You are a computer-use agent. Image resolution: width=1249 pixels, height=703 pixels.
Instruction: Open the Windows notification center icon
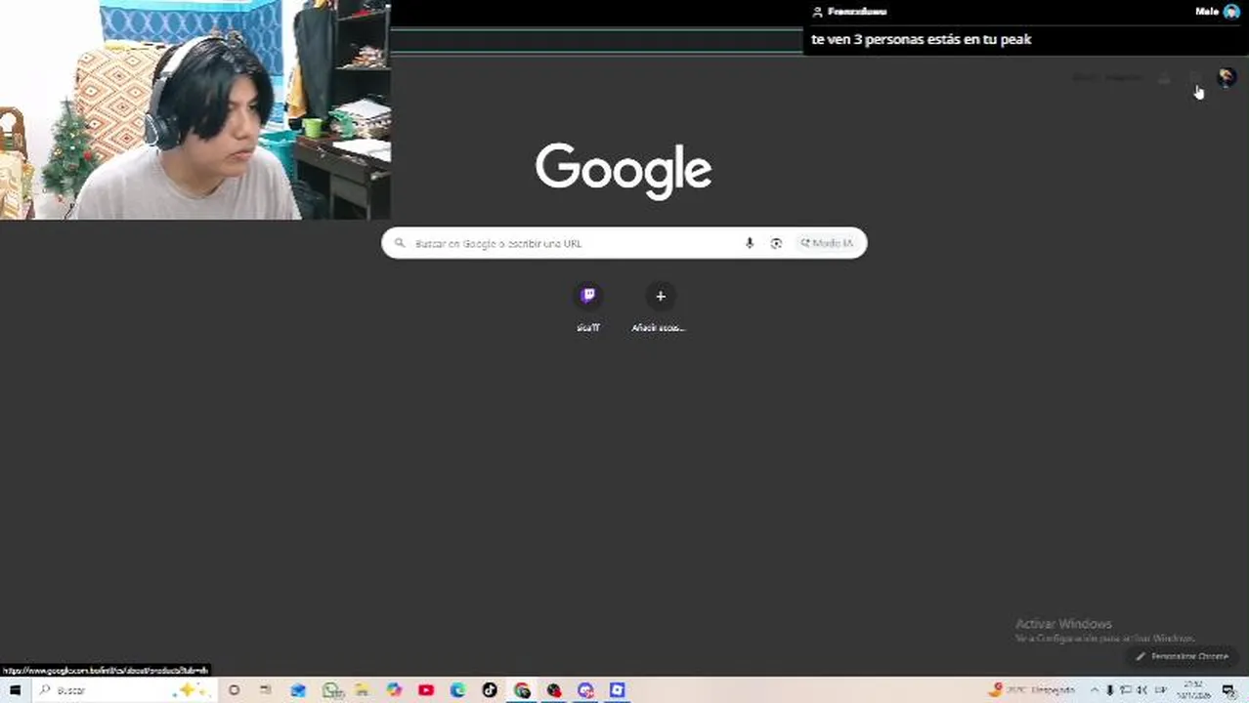1229,690
